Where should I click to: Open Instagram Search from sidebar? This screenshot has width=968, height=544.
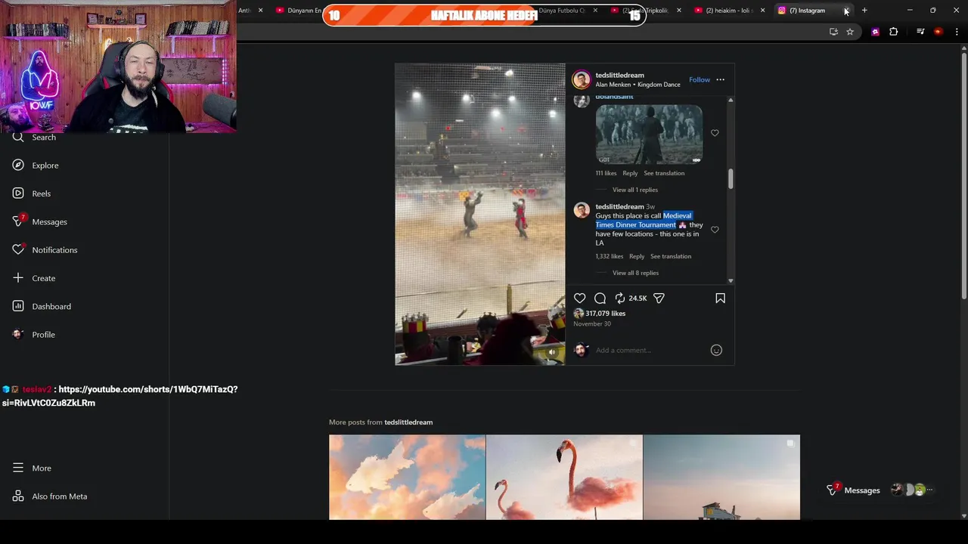[x=34, y=138]
